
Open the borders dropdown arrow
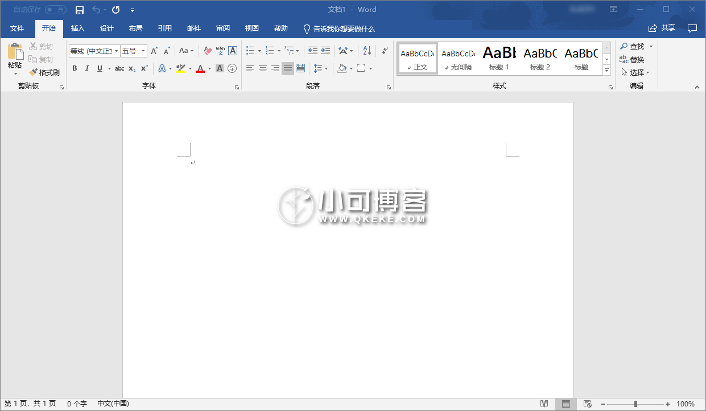pyautogui.click(x=370, y=68)
